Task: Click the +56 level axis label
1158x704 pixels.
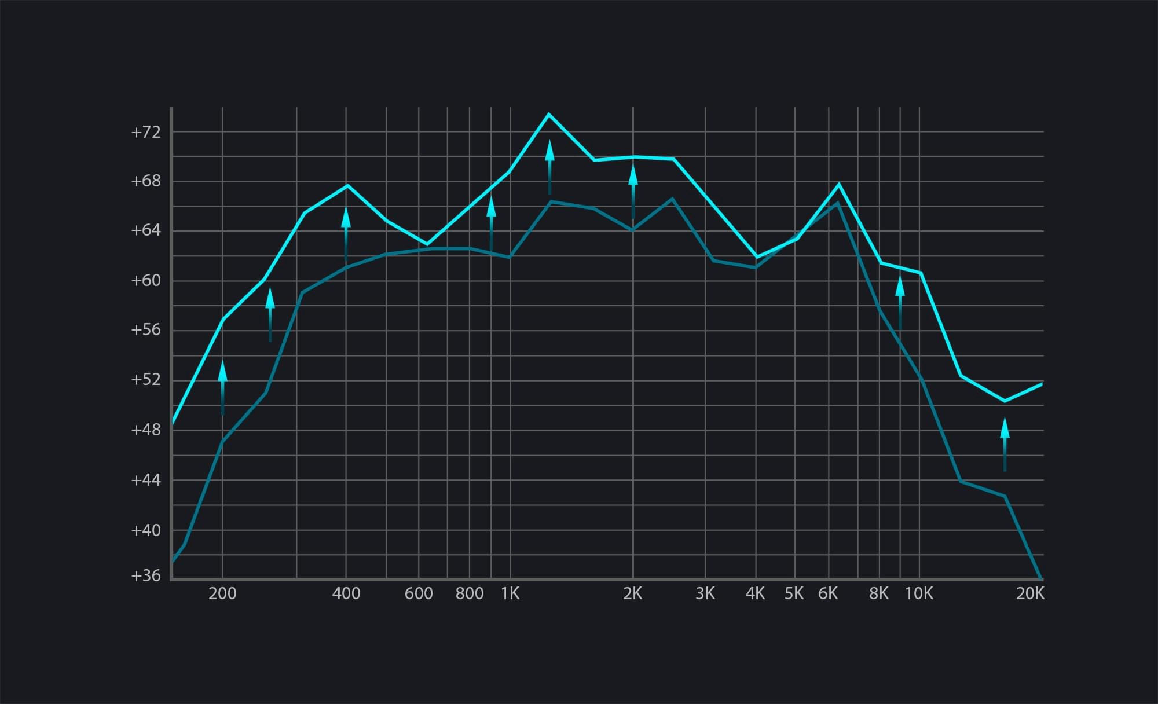Action: click(146, 330)
